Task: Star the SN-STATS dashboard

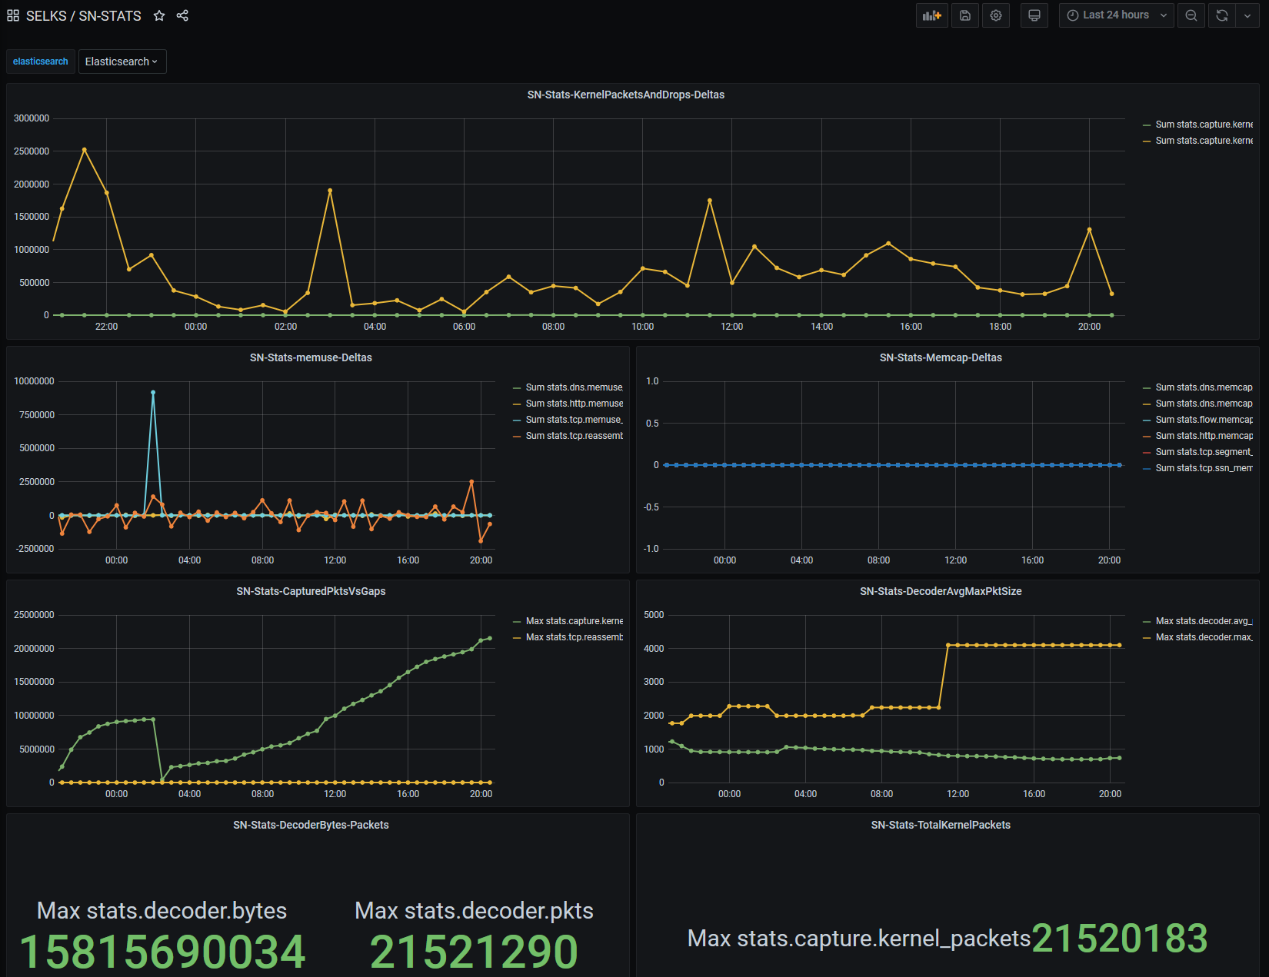Action: tap(159, 15)
